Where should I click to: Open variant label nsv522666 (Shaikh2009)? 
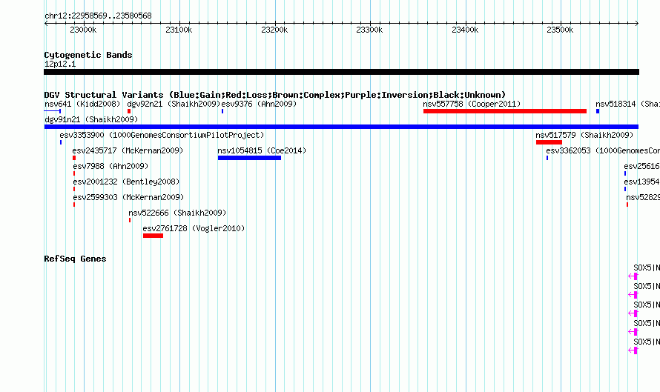point(177,213)
